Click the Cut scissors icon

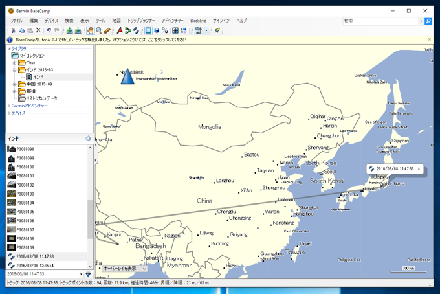point(13,30)
